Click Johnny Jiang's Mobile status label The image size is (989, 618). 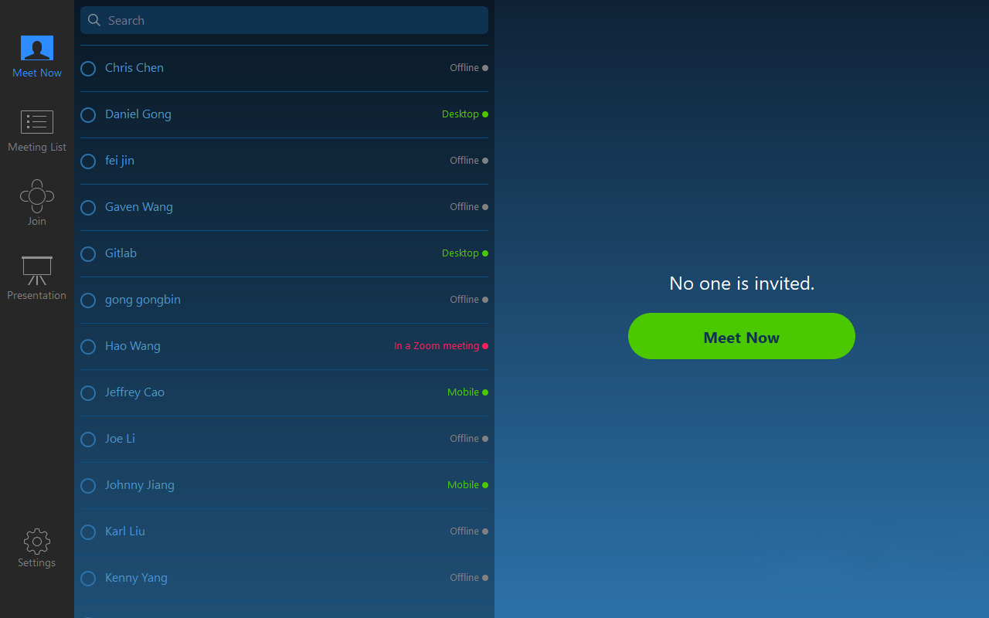pyautogui.click(x=463, y=485)
